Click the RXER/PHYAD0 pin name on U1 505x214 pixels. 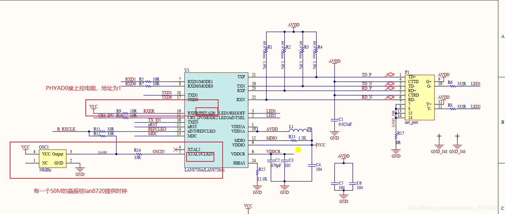click(x=201, y=113)
